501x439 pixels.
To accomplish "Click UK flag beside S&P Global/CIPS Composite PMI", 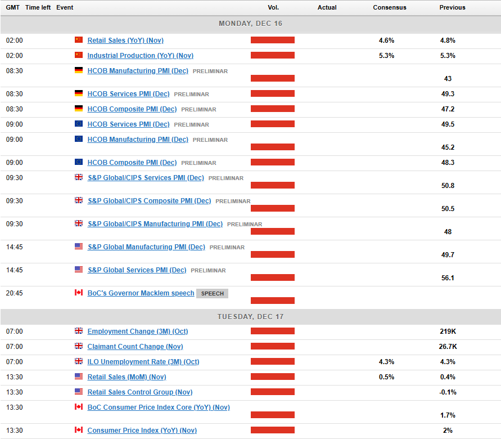I will 79,200.
